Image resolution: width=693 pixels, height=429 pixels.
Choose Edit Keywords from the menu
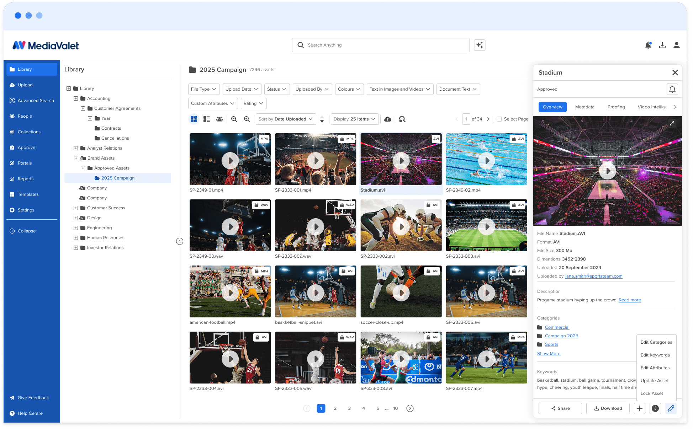point(656,355)
